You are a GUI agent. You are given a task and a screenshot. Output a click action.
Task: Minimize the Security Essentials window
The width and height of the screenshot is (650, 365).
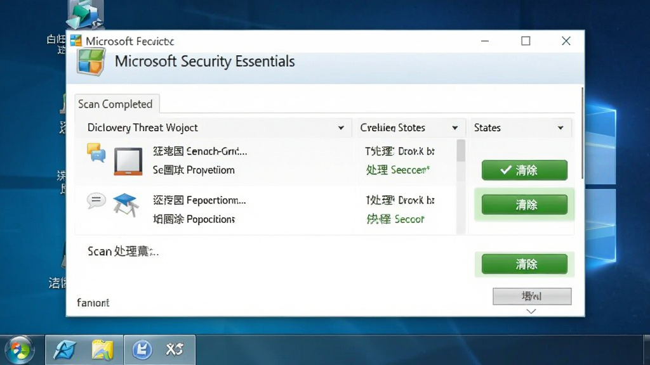point(484,41)
